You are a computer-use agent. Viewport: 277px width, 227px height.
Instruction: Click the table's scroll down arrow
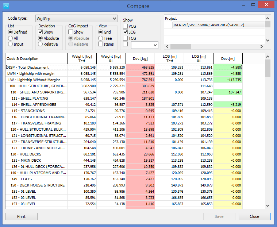click(268, 206)
